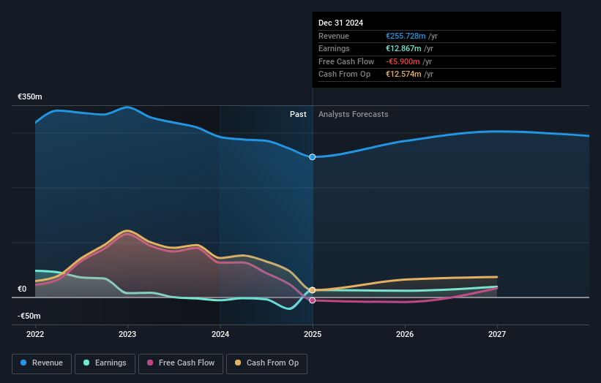Click the 2023 x-axis label

[127, 334]
